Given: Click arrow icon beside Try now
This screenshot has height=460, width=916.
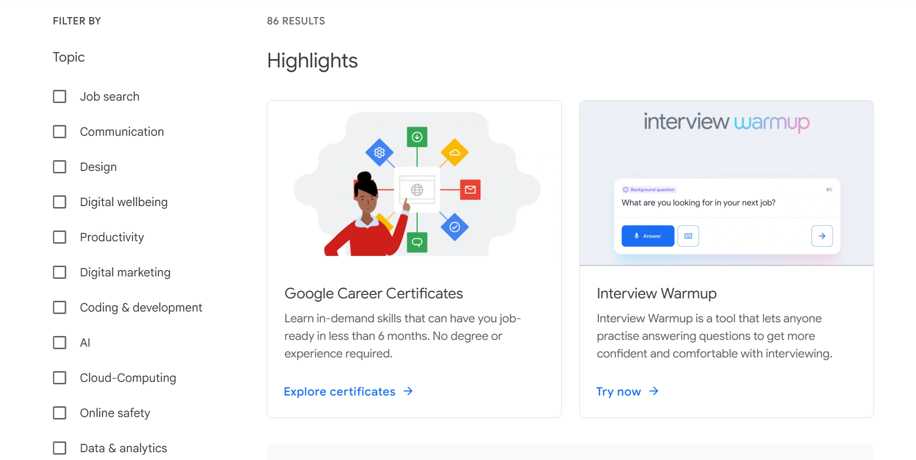Looking at the screenshot, I should click(654, 391).
